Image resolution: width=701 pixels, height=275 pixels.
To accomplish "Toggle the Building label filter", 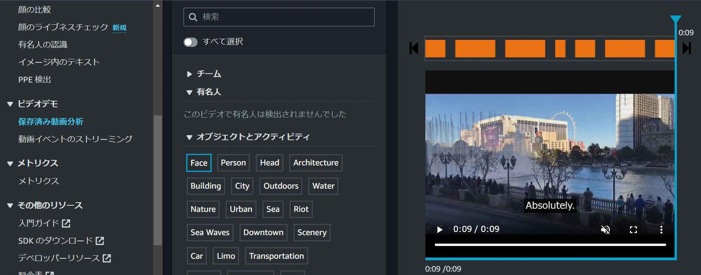I will coord(205,186).
